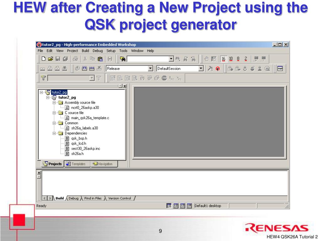
Task: Open the File menu
Action: [x=40, y=51]
